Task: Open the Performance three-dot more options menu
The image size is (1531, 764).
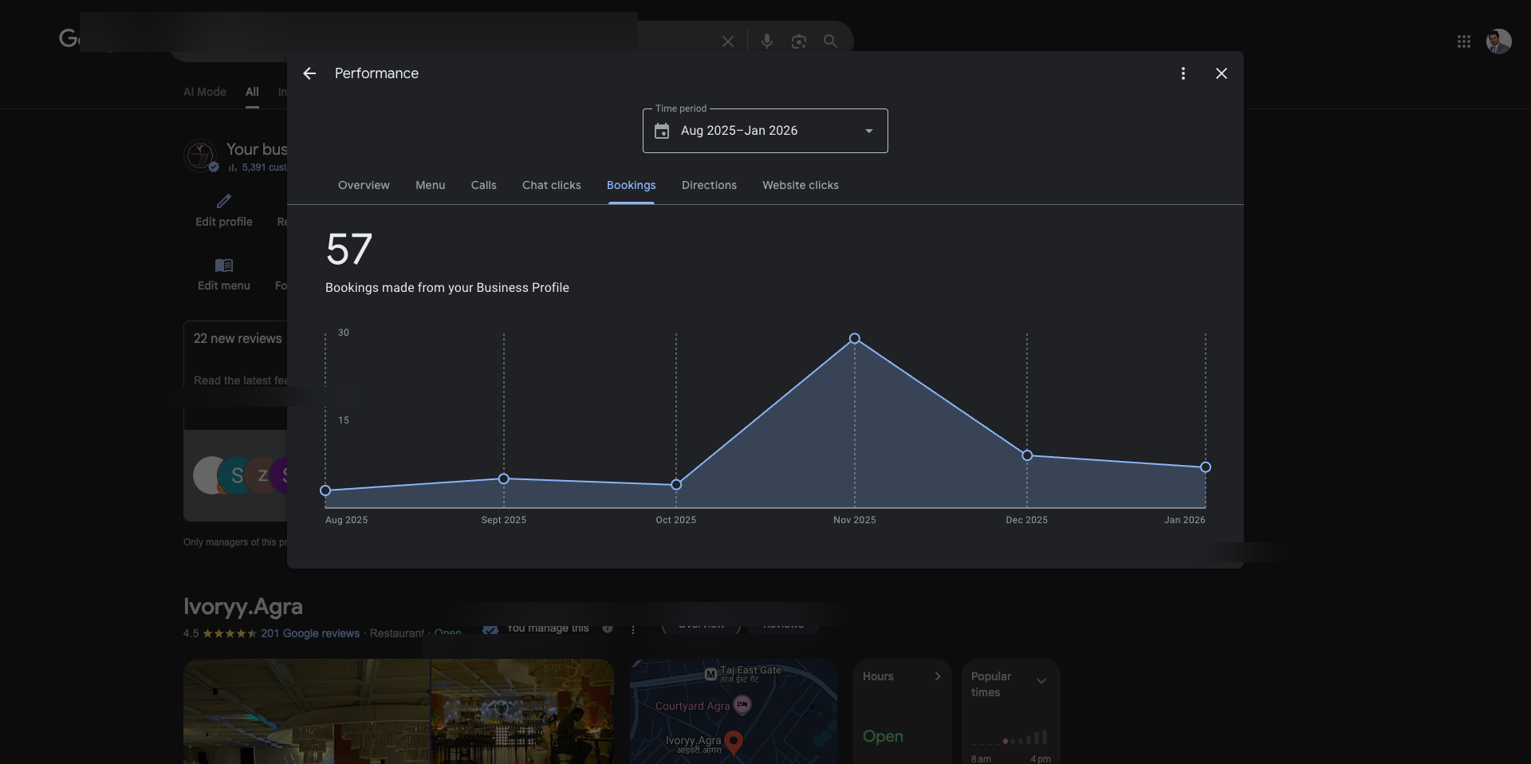Action: (x=1183, y=73)
